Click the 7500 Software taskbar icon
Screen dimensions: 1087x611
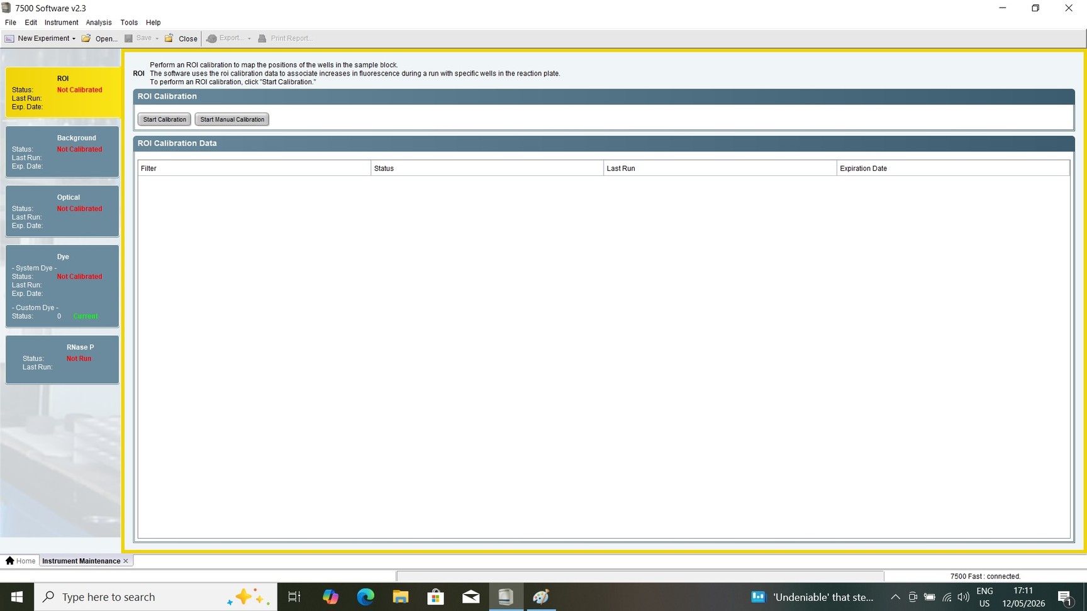pyautogui.click(x=506, y=597)
